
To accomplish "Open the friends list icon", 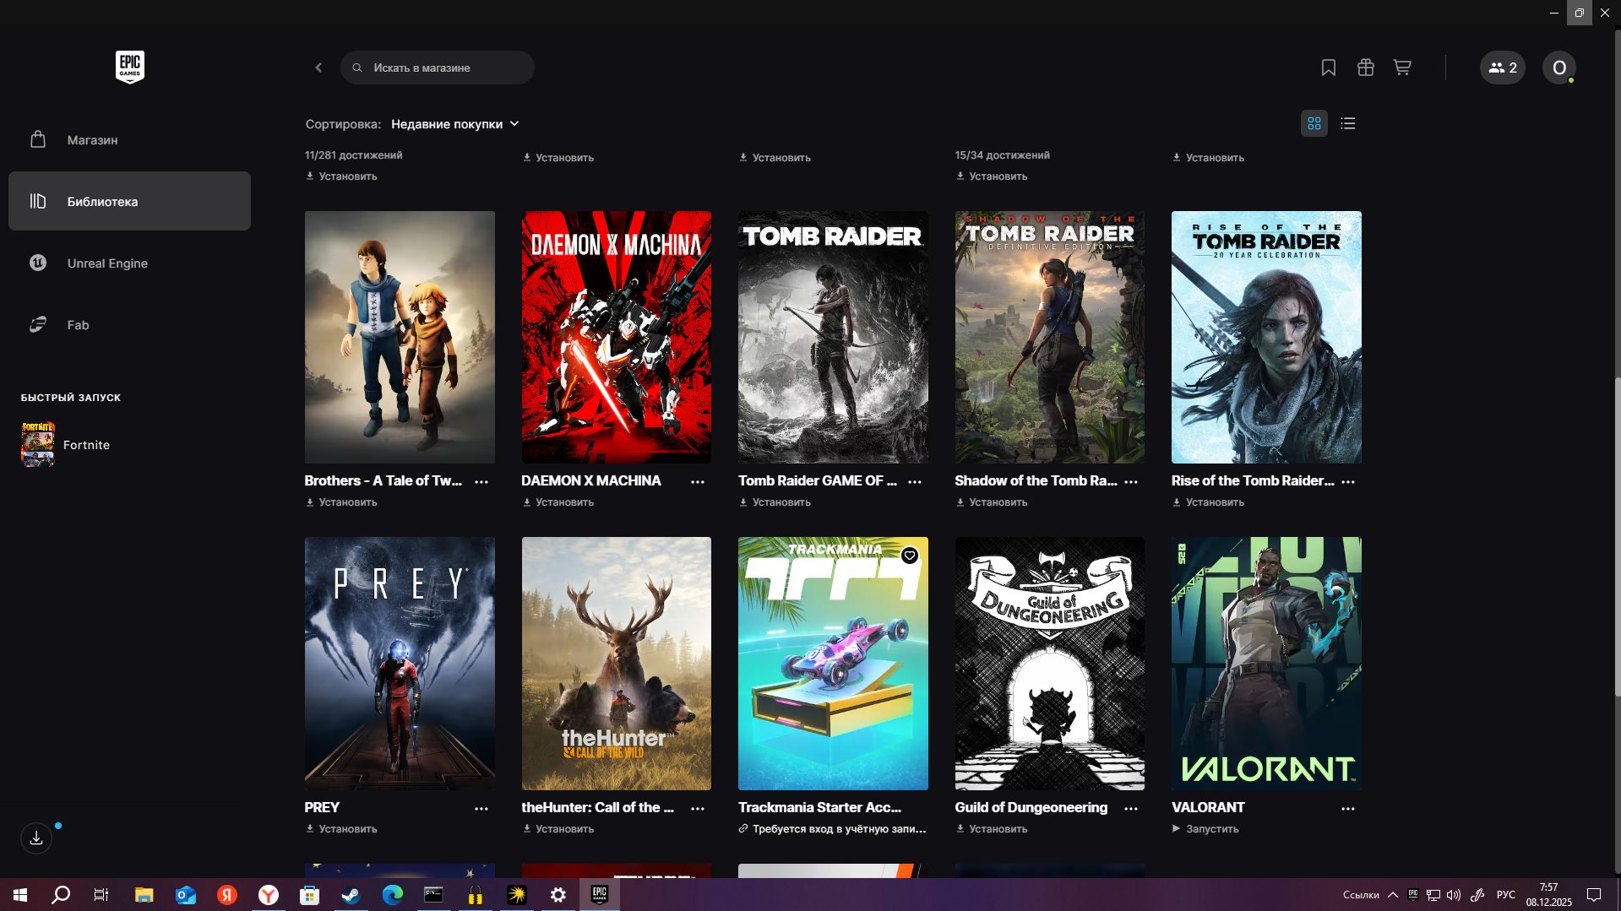I will tap(1502, 68).
